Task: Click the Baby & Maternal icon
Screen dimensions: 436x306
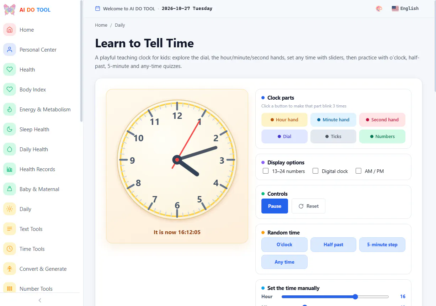Action: coord(10,189)
